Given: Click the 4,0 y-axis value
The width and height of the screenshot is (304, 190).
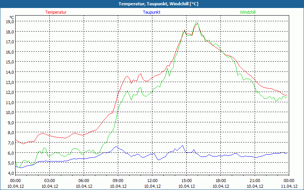Looking at the screenshot, I should [x=11, y=173].
